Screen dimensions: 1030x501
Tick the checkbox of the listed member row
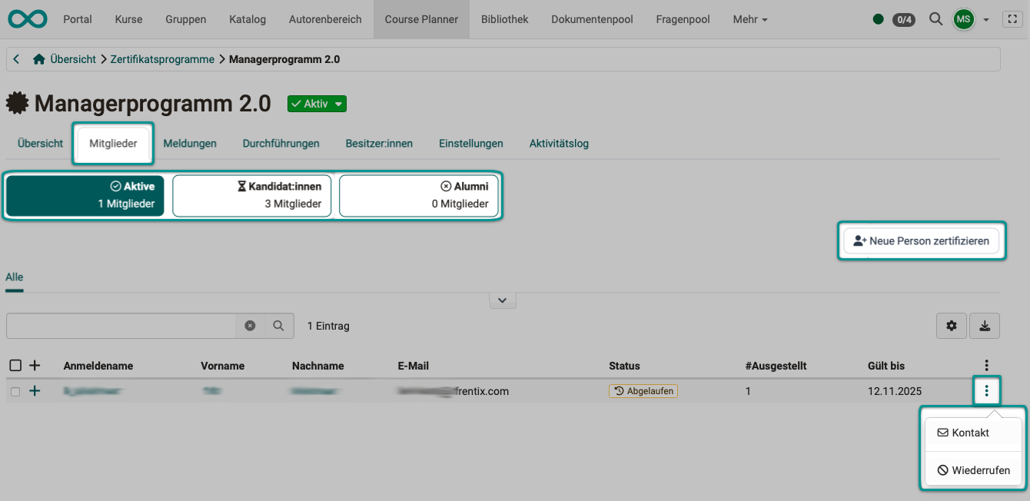click(15, 390)
